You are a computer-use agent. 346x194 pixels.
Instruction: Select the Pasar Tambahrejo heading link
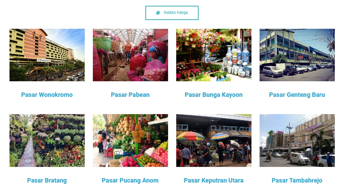[x=297, y=180]
